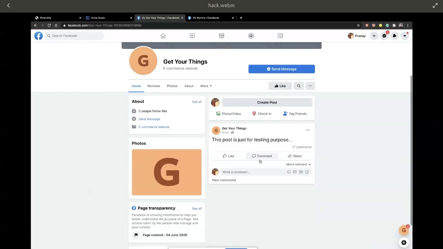Click the page Like button
The height and width of the screenshot is (249, 443).
(280, 86)
